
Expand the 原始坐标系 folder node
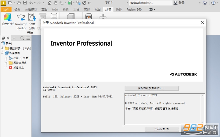click(6, 63)
